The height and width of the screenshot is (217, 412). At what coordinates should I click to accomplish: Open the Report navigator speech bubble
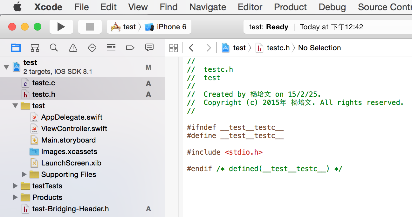coord(149,47)
